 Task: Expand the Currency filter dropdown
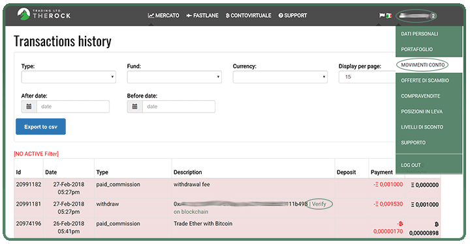280,77
